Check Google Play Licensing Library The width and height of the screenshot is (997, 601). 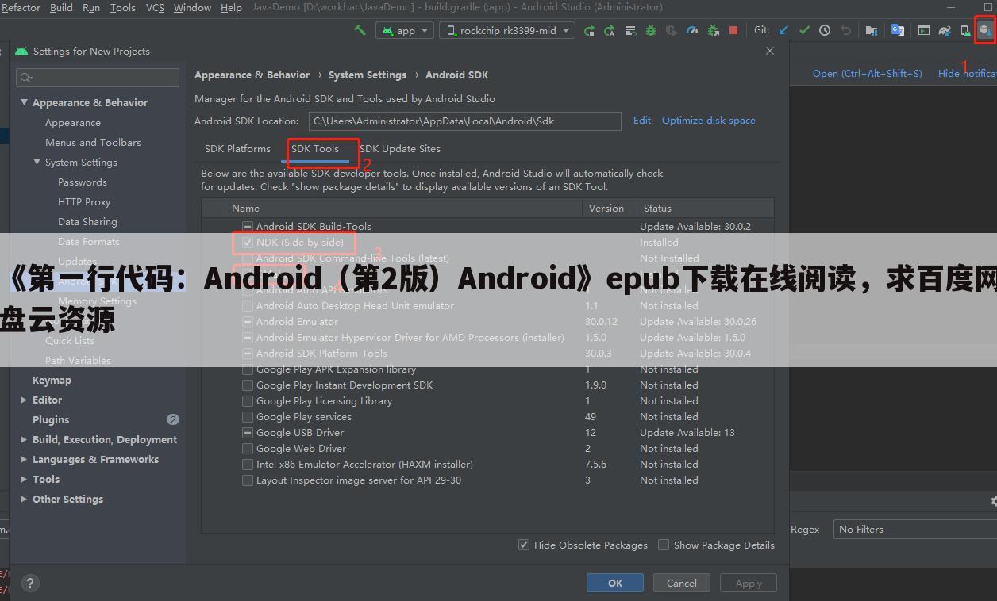[248, 401]
